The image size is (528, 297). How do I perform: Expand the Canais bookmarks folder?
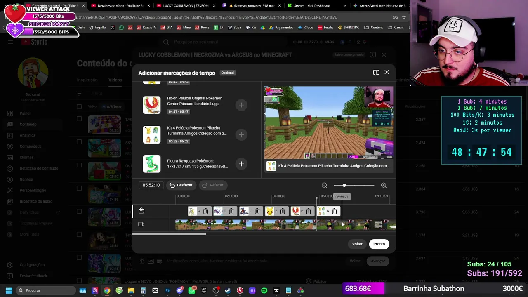(x=396, y=28)
